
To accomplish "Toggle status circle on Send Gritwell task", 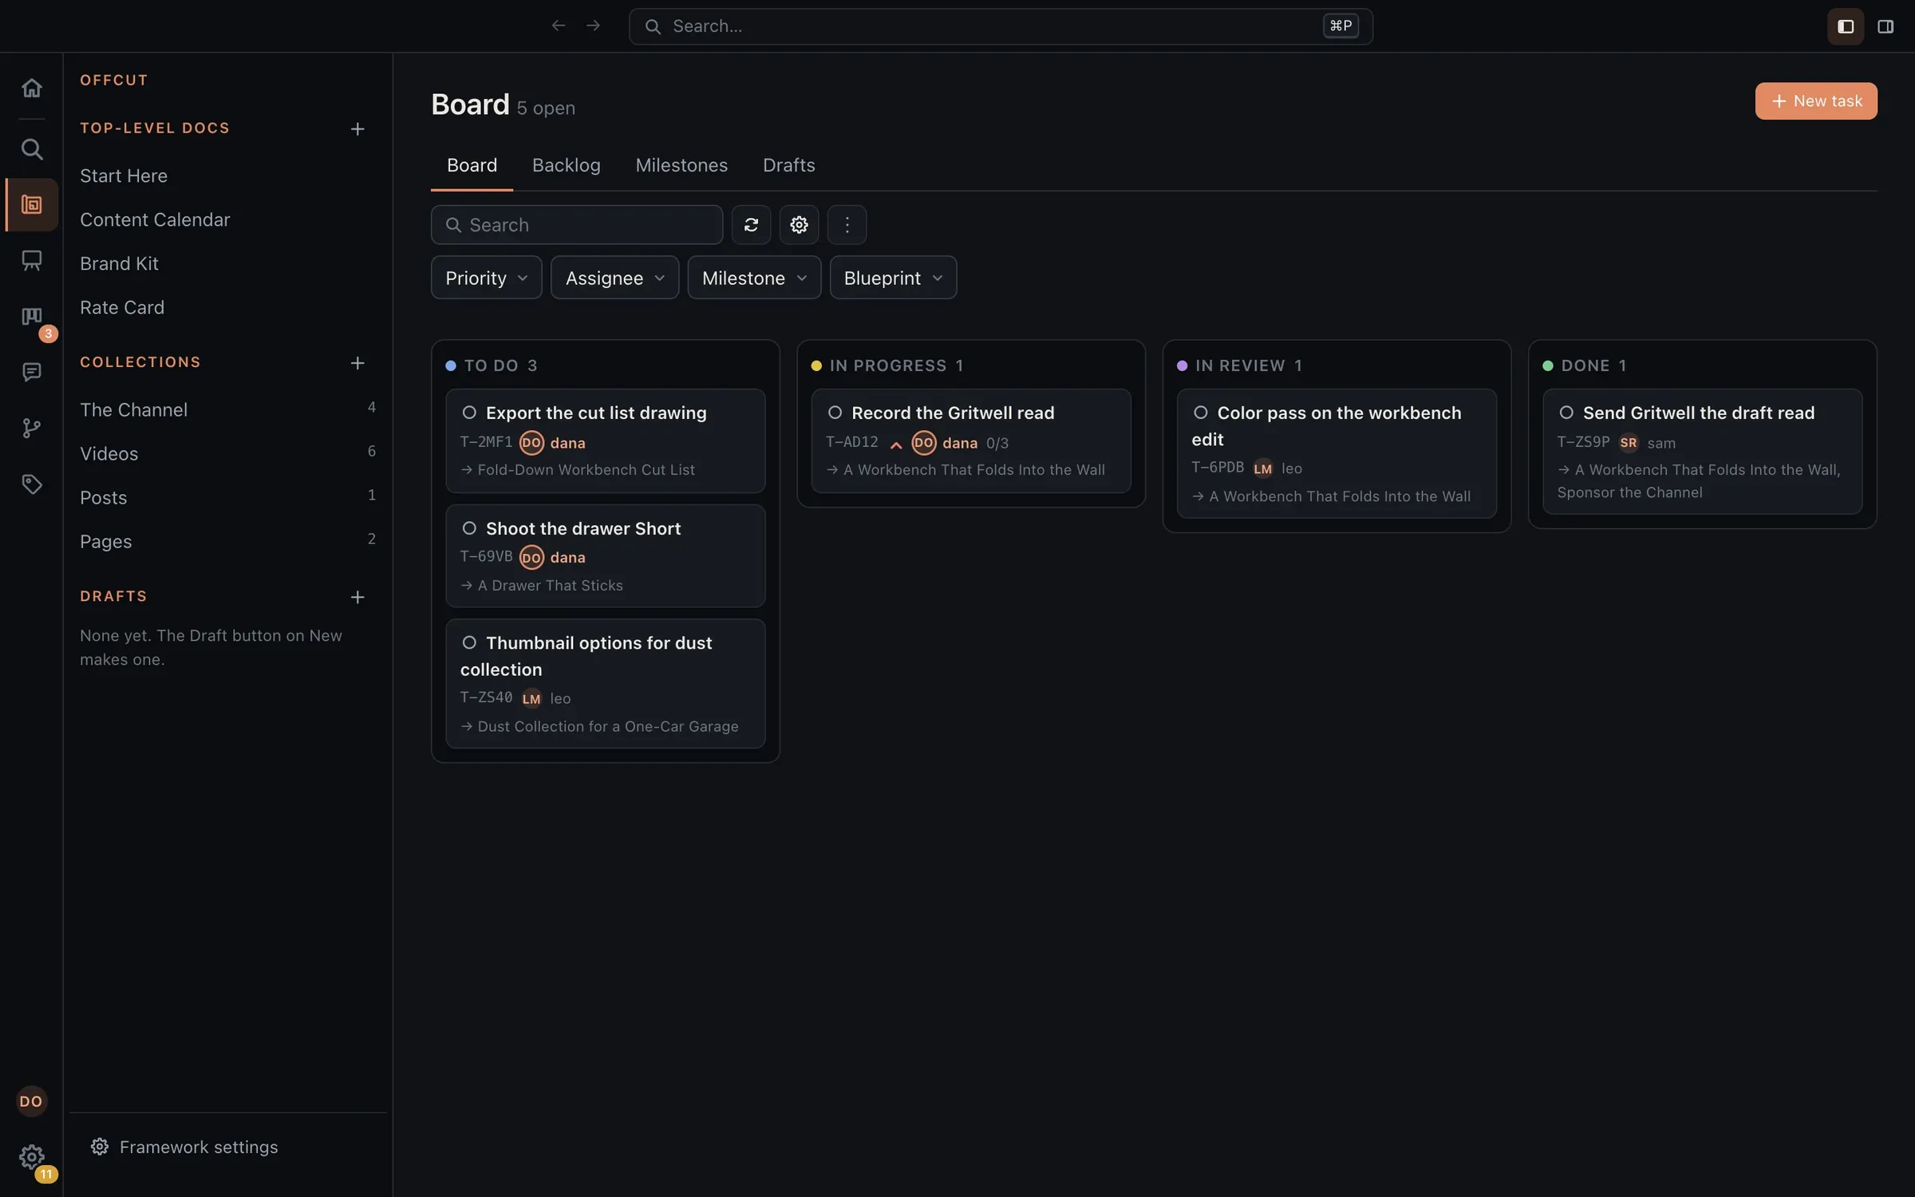I will coord(1566,413).
